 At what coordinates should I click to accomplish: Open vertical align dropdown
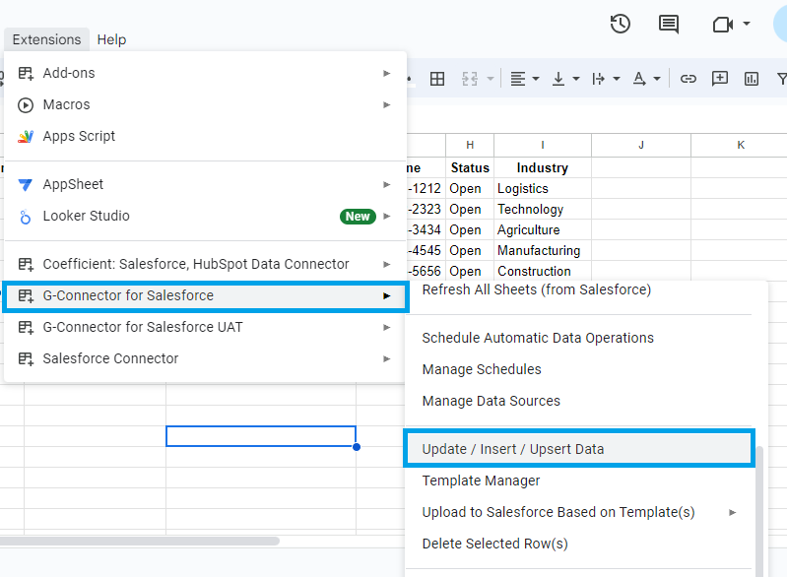564,79
